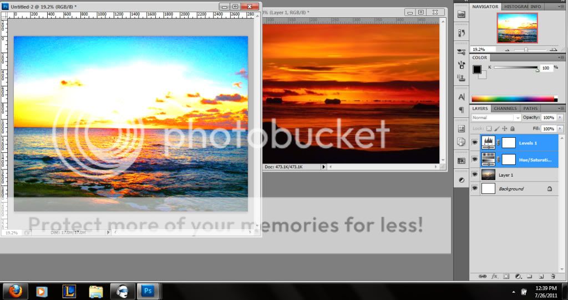Image resolution: width=568 pixels, height=300 pixels.
Task: Click the navigator zoom slider handle
Action: point(526,50)
